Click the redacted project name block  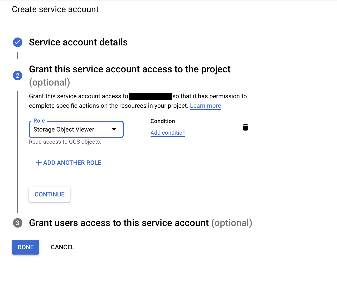pyautogui.click(x=150, y=96)
